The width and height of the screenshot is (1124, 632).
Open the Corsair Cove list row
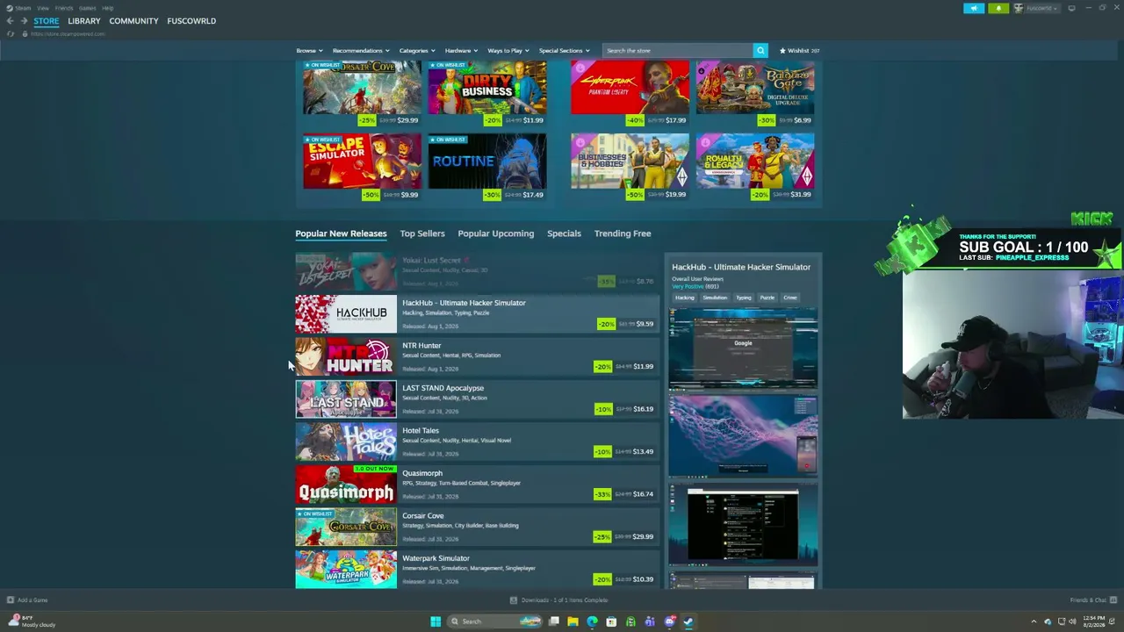[x=477, y=527]
